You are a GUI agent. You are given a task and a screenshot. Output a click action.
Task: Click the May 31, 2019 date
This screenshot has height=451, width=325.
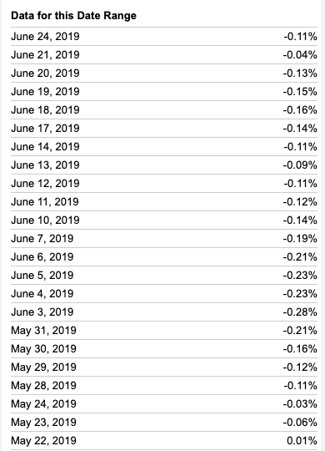(43, 331)
